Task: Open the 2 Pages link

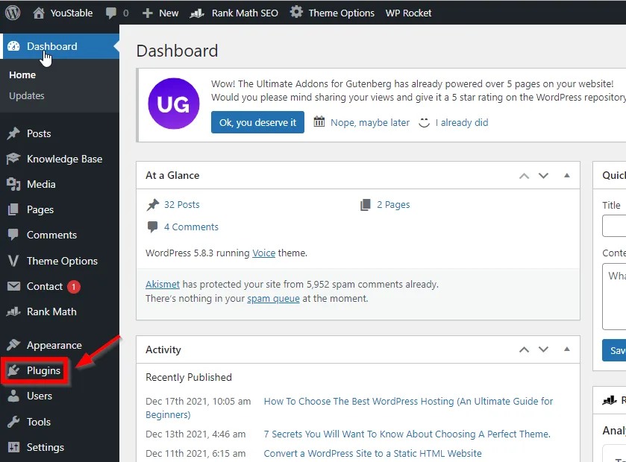Action: pyautogui.click(x=393, y=204)
